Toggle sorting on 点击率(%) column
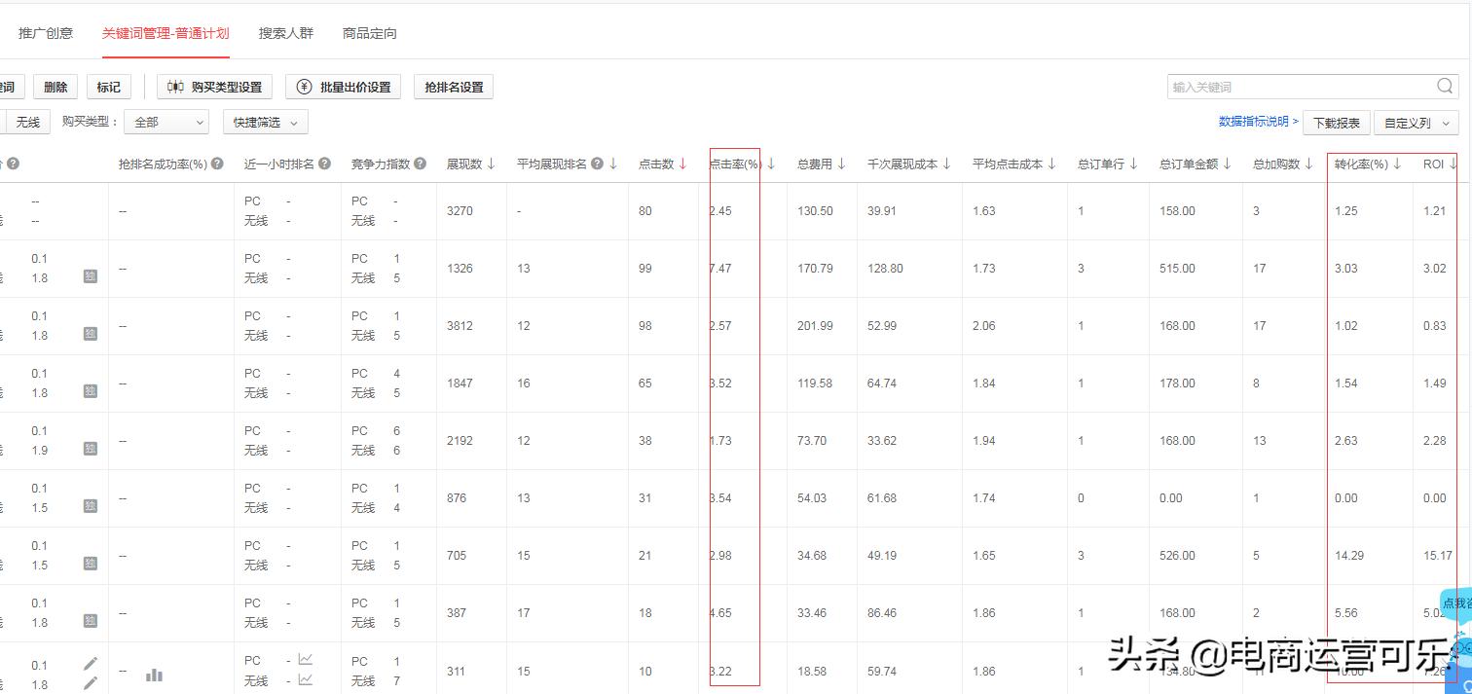Image resolution: width=1472 pixels, height=694 pixels. point(769,163)
